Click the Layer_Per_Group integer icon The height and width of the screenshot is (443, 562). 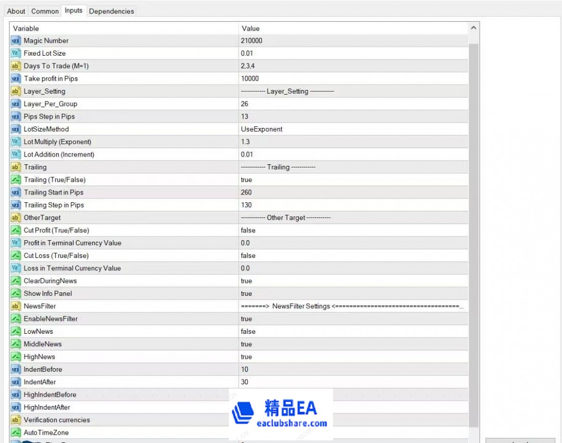pyautogui.click(x=15, y=104)
